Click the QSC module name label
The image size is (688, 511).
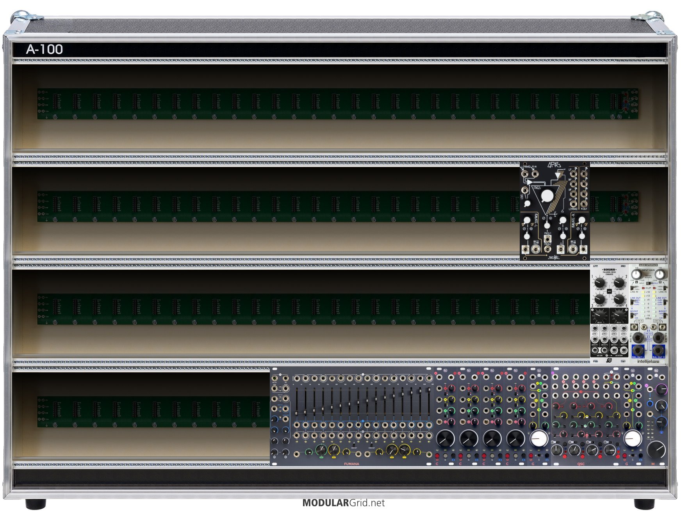pos(581,464)
